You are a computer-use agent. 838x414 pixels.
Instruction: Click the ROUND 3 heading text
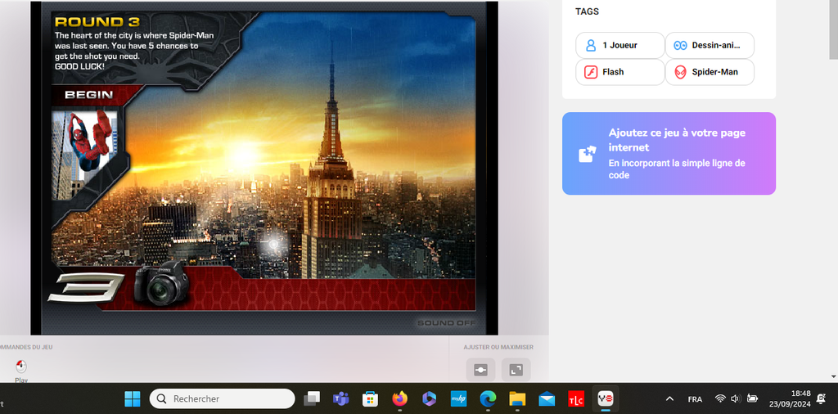(97, 22)
